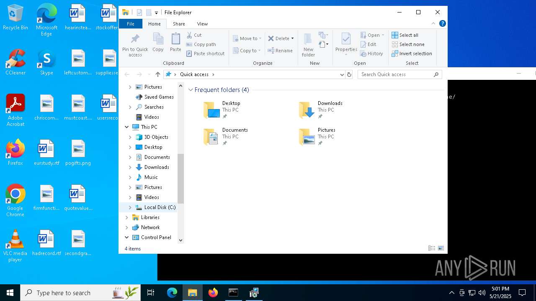Switch to the Home ribbon tab
Image resolution: width=536 pixels, height=301 pixels.
(x=154, y=24)
